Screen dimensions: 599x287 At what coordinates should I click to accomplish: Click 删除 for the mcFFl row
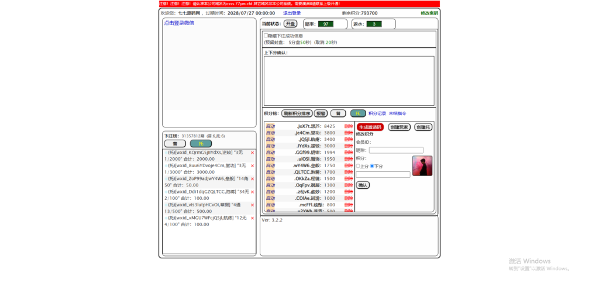[349, 205]
